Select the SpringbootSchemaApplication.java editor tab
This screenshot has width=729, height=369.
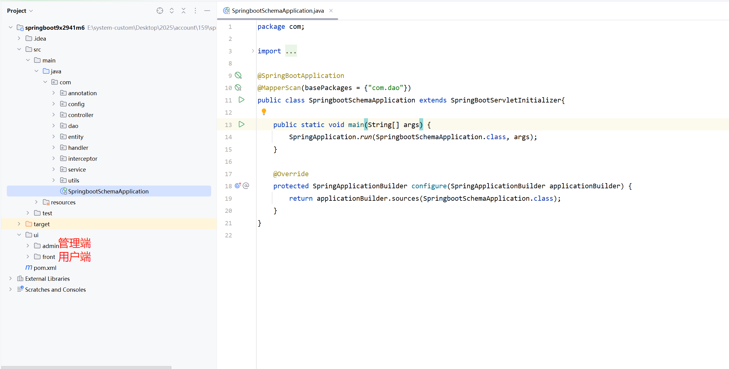[277, 11]
